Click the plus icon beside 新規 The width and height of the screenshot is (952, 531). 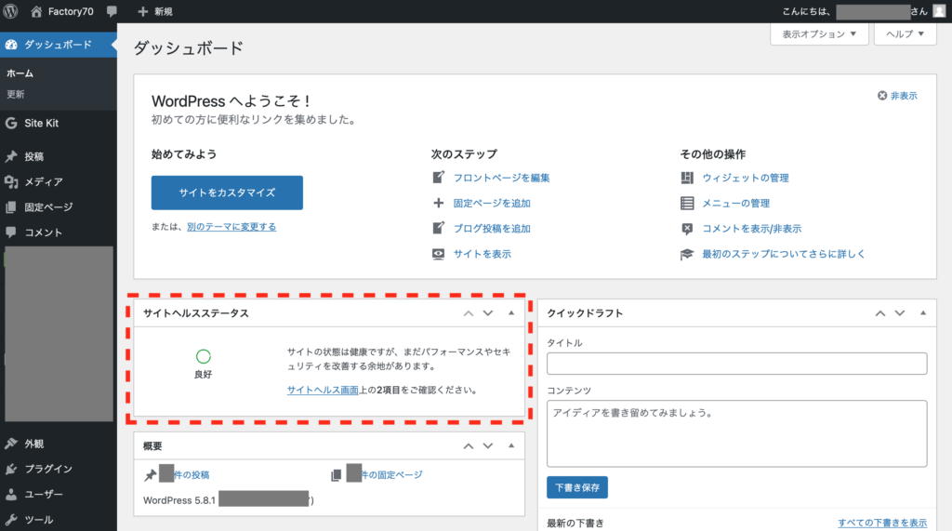point(142,11)
